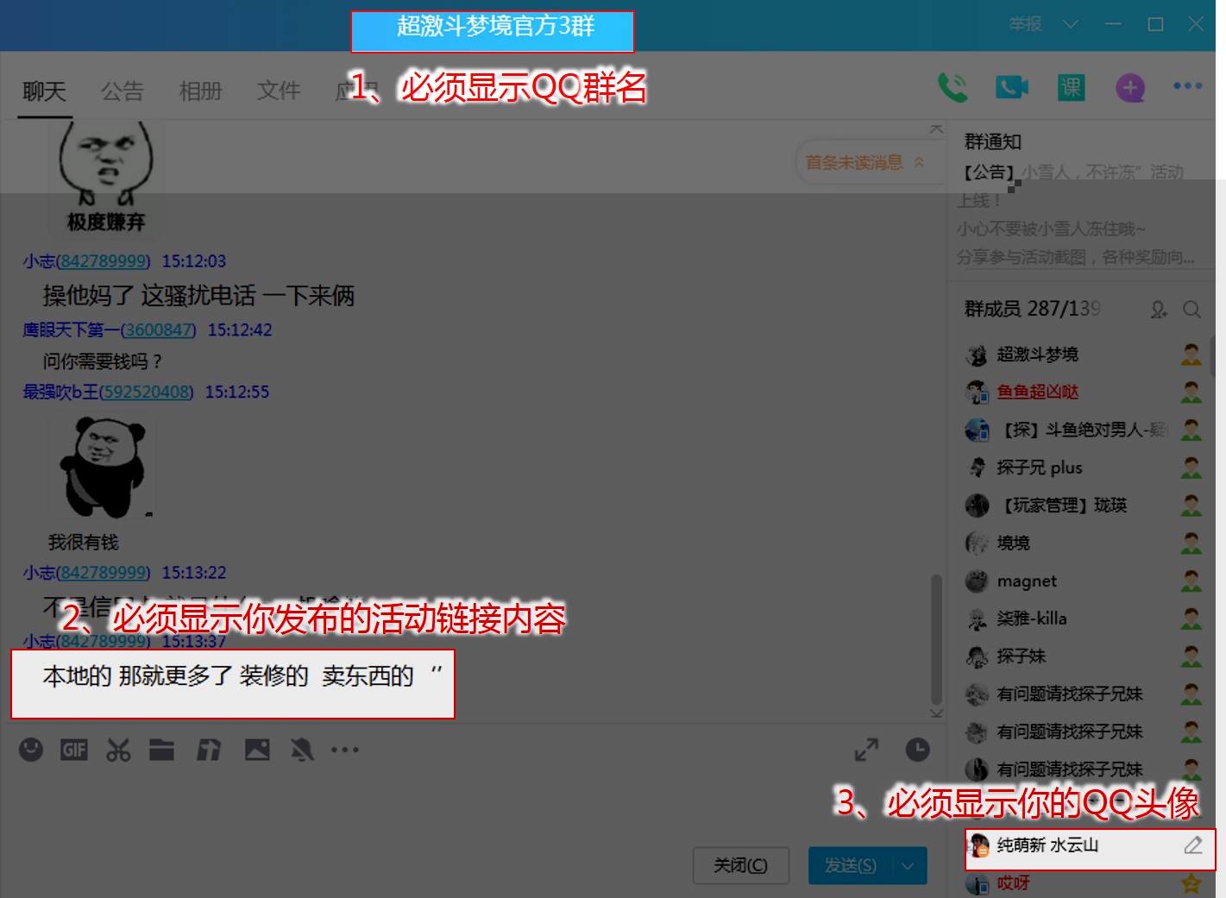Search group members with the magnifier icon
1226x898 pixels.
(x=1191, y=309)
